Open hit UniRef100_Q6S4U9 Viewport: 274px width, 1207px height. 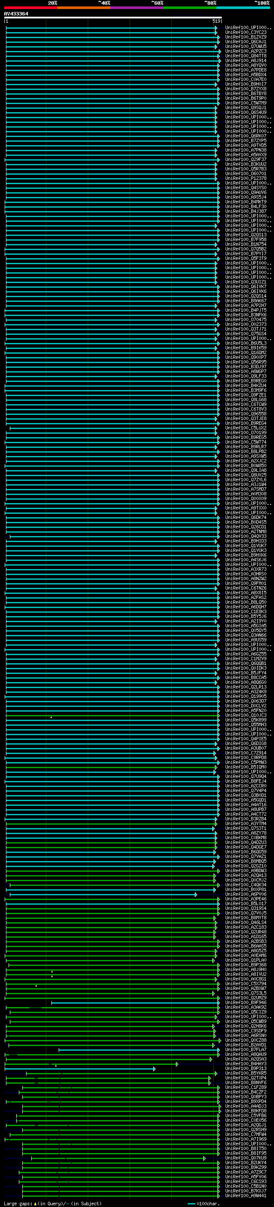pyautogui.click(x=246, y=112)
